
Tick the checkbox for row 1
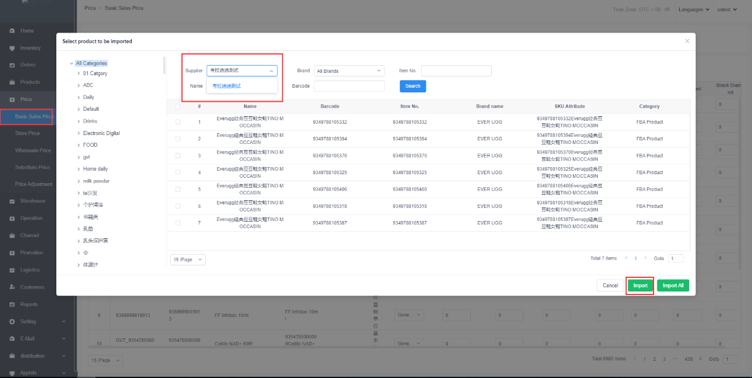tap(178, 122)
